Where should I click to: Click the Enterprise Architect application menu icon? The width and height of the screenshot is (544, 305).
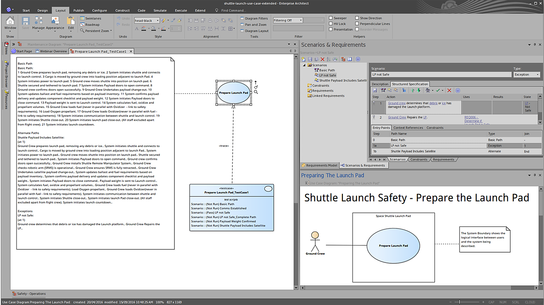10,9
